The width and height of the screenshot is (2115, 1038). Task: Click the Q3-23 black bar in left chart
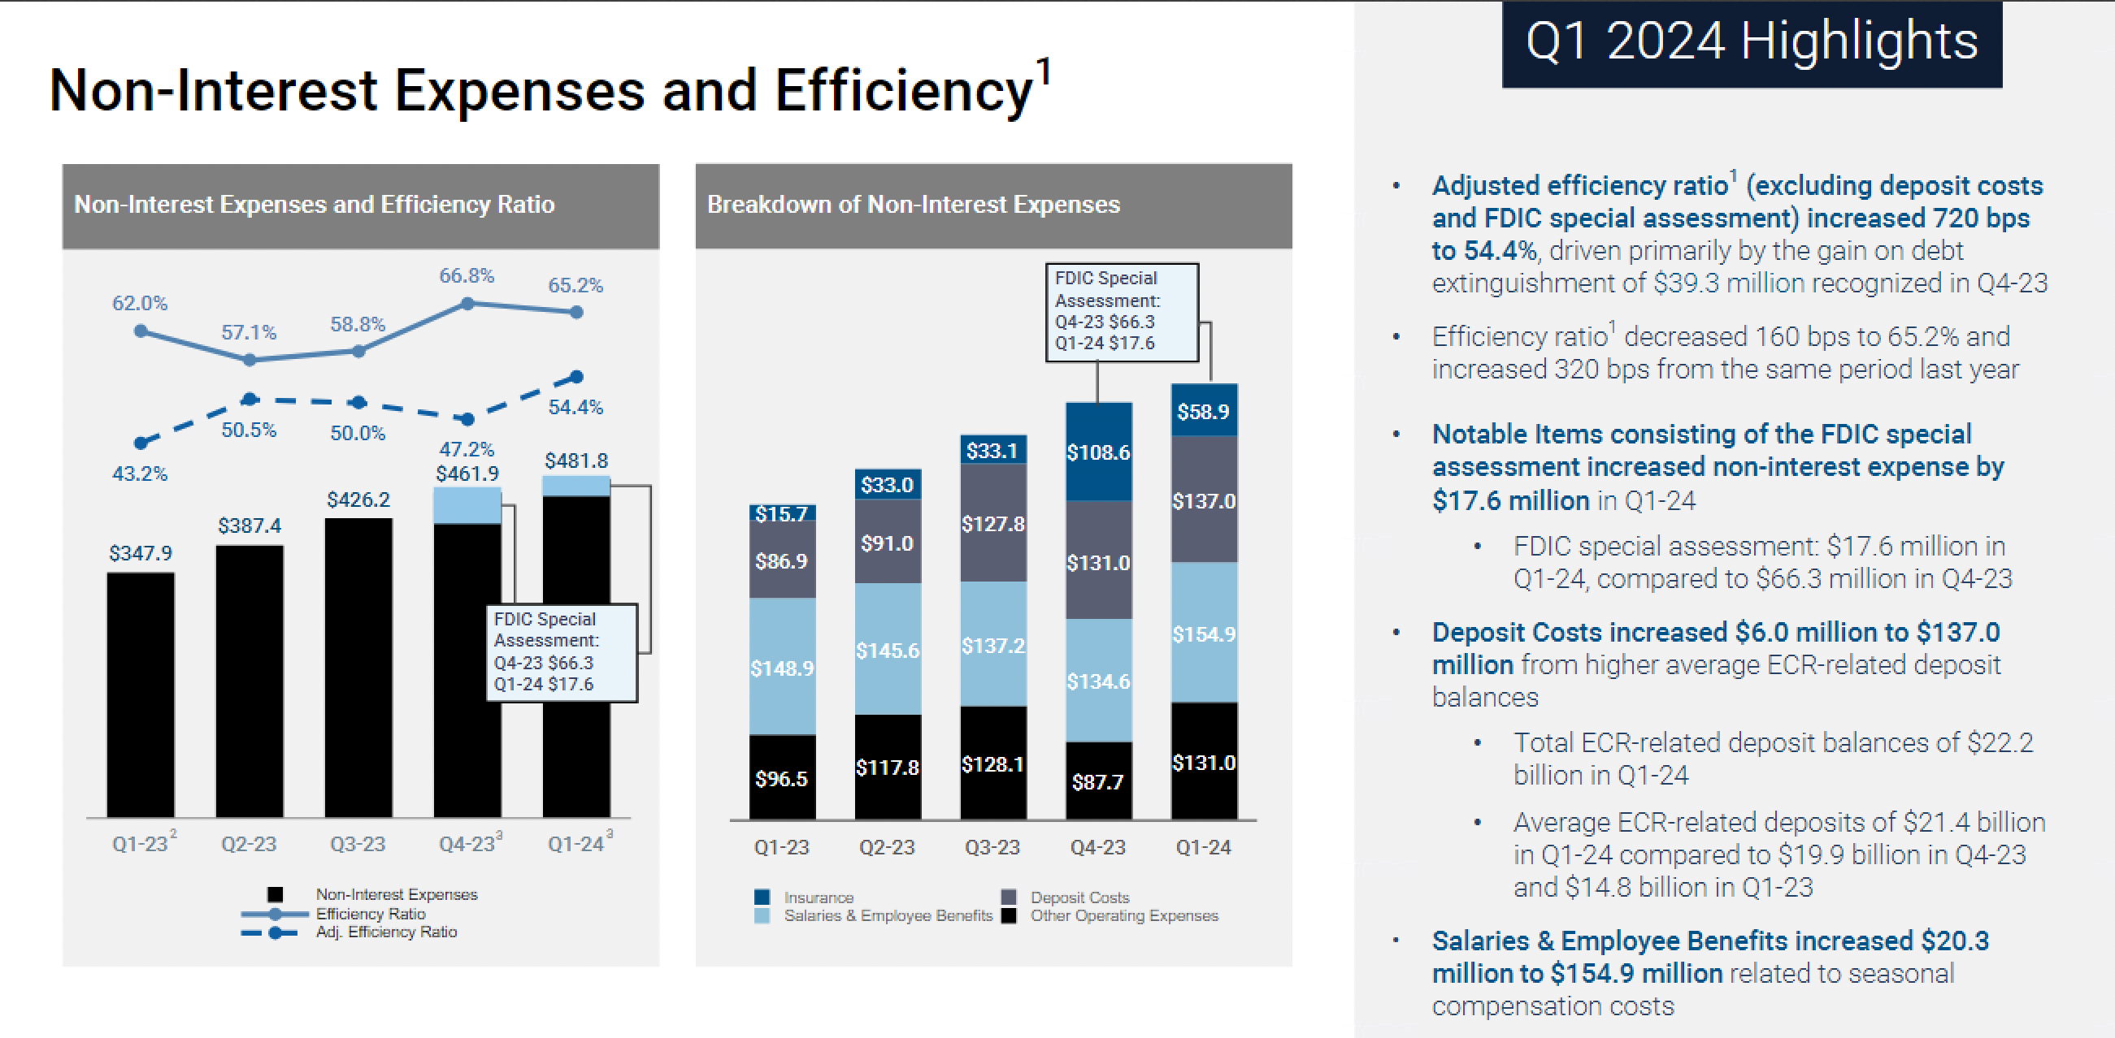pos(358,668)
